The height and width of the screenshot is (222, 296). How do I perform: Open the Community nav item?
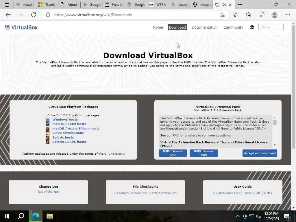click(233, 27)
